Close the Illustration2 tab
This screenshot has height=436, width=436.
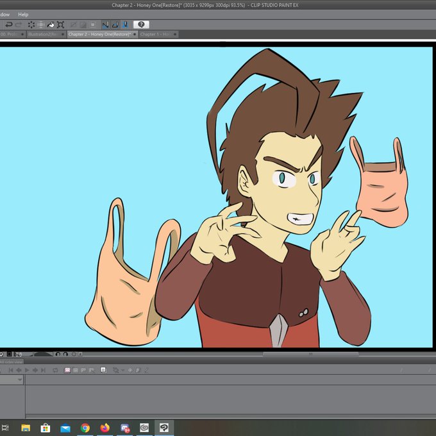click(63, 34)
